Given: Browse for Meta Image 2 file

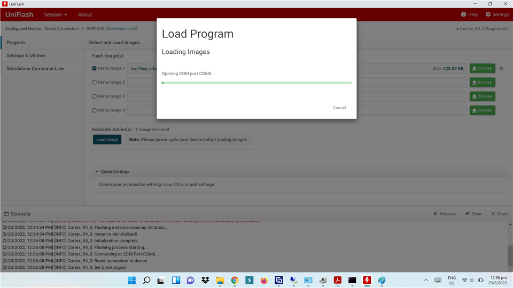Looking at the screenshot, I should pyautogui.click(x=482, y=82).
